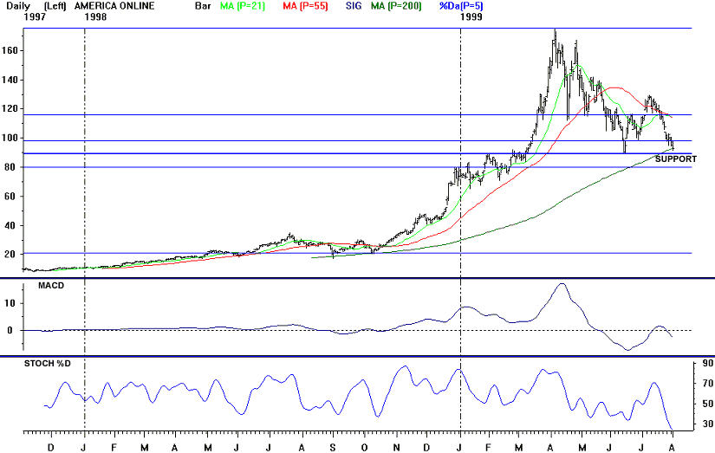Click the 1997 year label
Screen dimensions: 715x453
click(35, 16)
